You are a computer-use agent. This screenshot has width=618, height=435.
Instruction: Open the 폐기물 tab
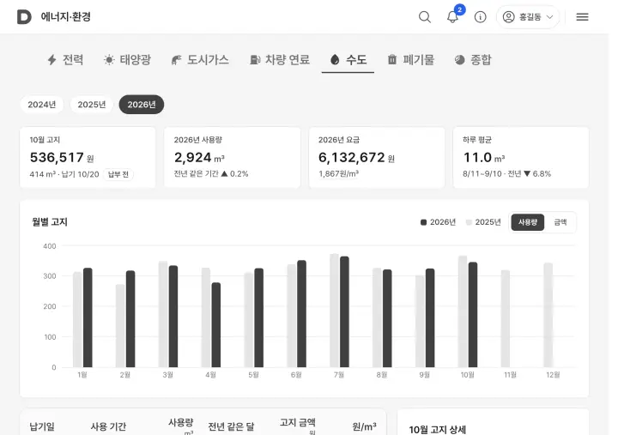tap(411, 60)
